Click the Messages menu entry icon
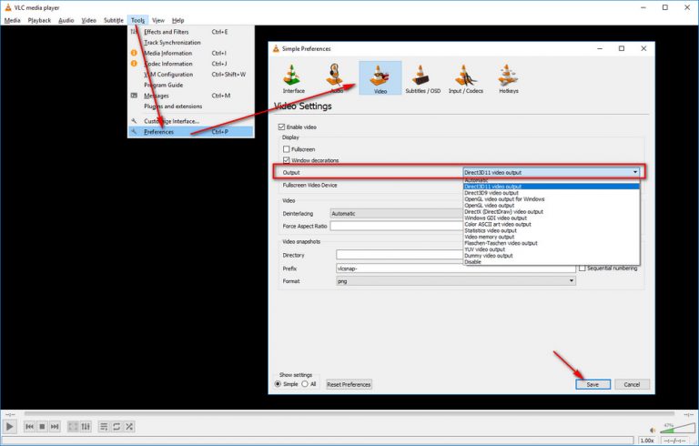 pos(134,96)
